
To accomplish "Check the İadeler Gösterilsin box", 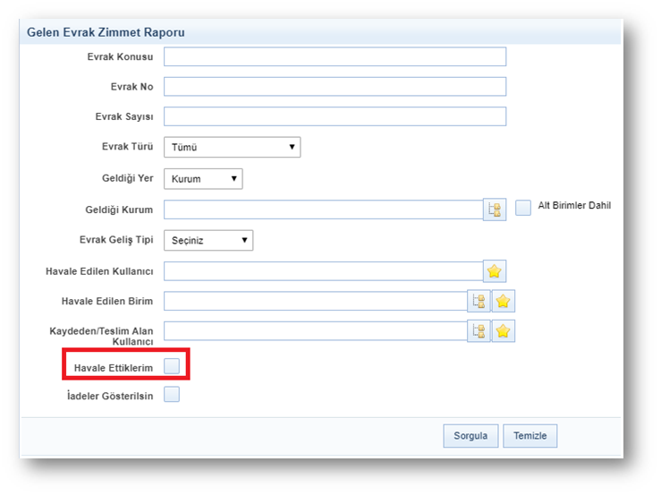I will tap(172, 395).
